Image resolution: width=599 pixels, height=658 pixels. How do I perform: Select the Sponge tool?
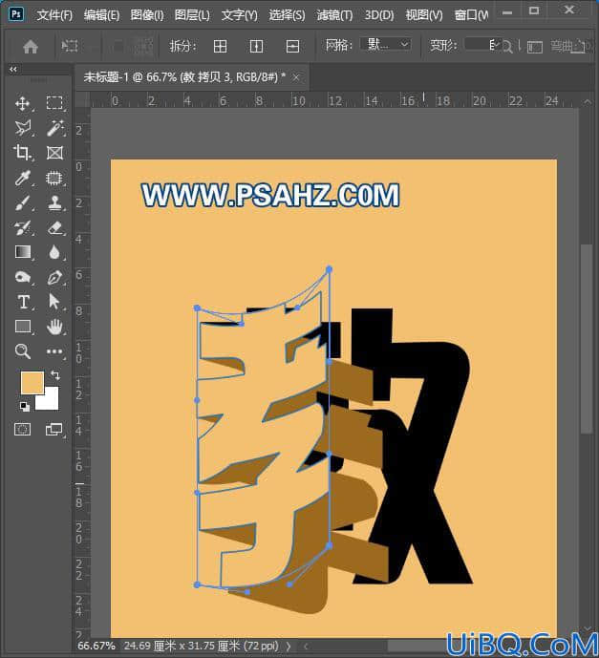coord(23,277)
